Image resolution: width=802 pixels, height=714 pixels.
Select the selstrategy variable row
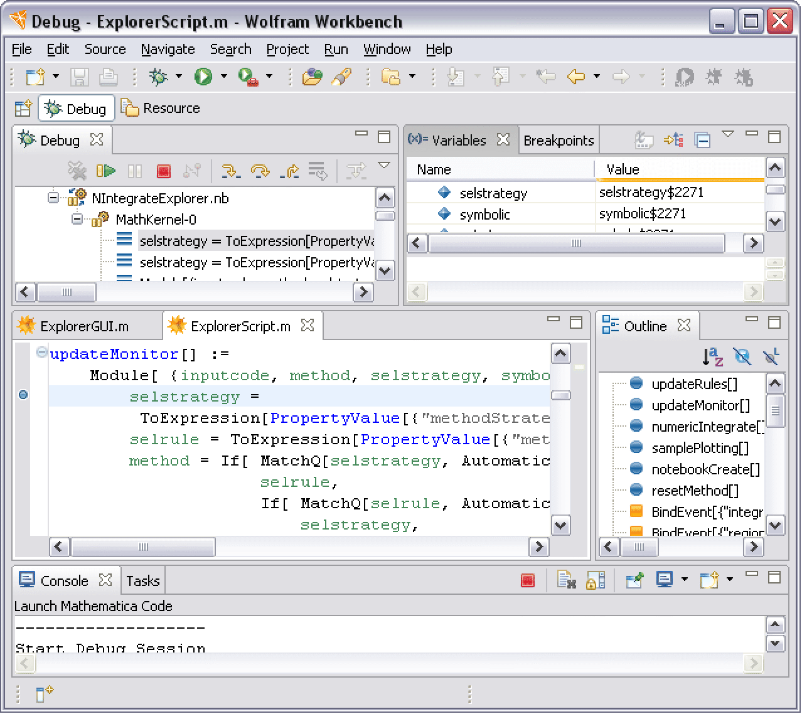pos(585,193)
